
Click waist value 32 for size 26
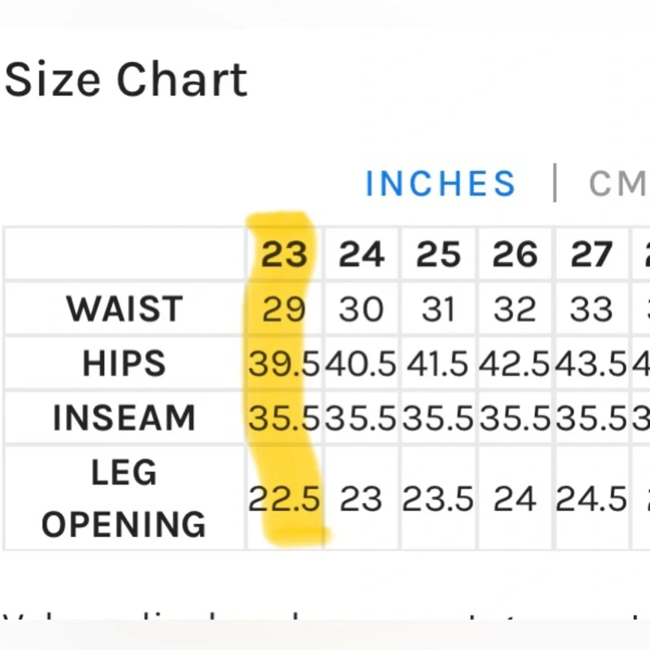515,309
